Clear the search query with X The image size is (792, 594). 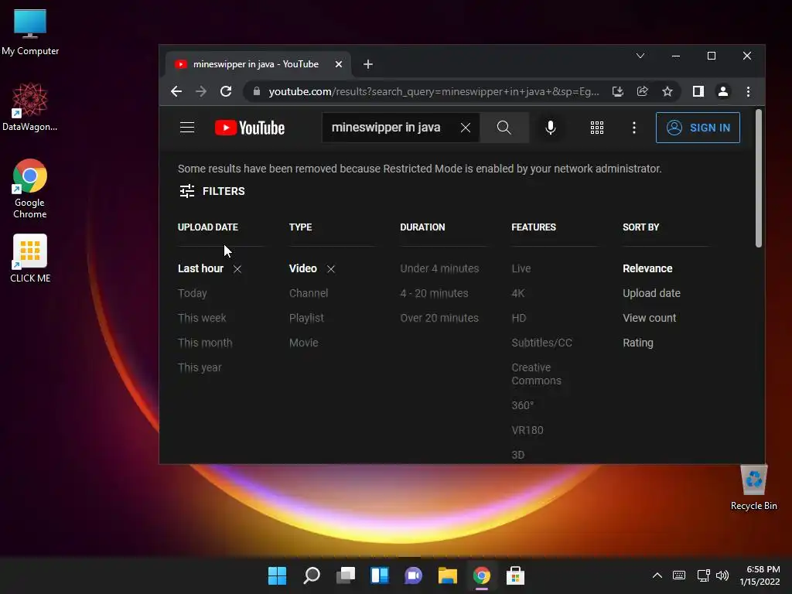(x=465, y=128)
